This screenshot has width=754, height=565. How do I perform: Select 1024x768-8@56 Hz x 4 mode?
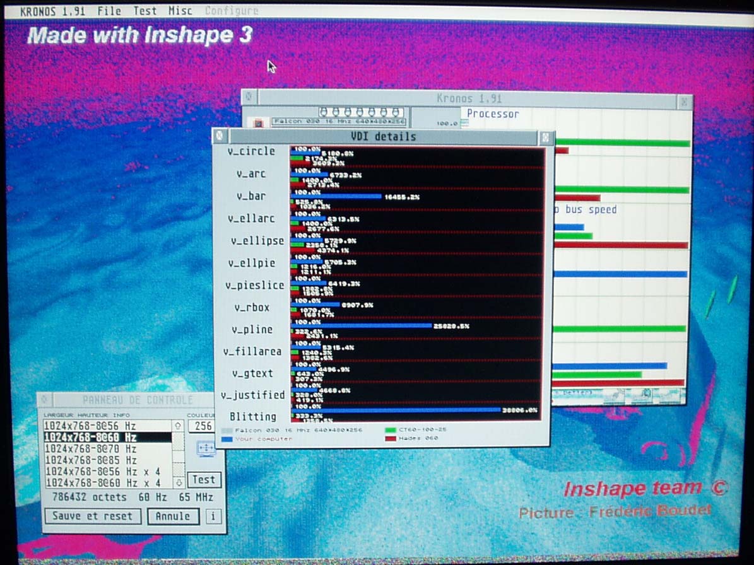click(102, 471)
